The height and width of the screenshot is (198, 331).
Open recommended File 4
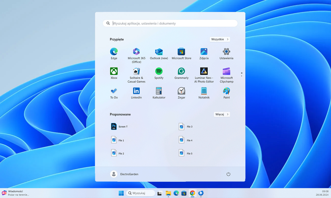click(186, 140)
